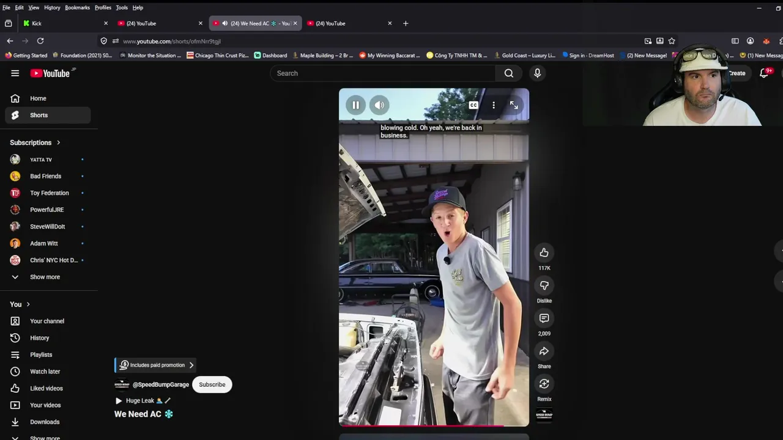783x440 pixels.
Task: Click the browser back arrow
Action: coord(10,41)
